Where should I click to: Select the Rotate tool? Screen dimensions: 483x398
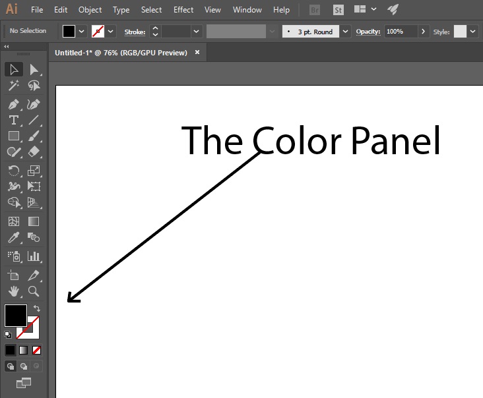click(x=13, y=170)
